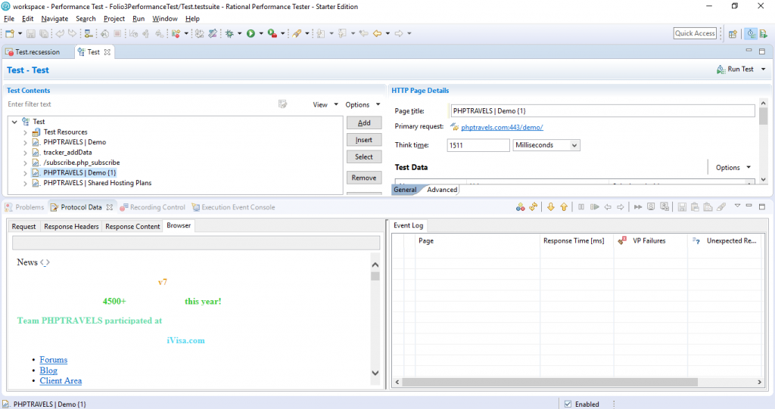This screenshot has width=775, height=409.
Task: Click the Remove button
Action: (x=364, y=178)
